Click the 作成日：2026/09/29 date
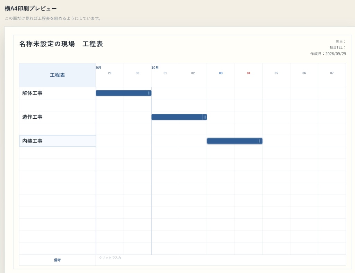 [328, 54]
